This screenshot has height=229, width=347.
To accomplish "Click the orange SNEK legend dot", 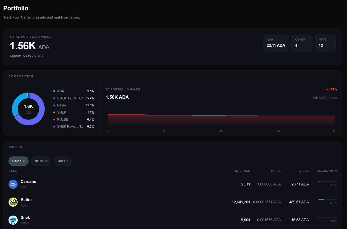I will (x=54, y=112).
